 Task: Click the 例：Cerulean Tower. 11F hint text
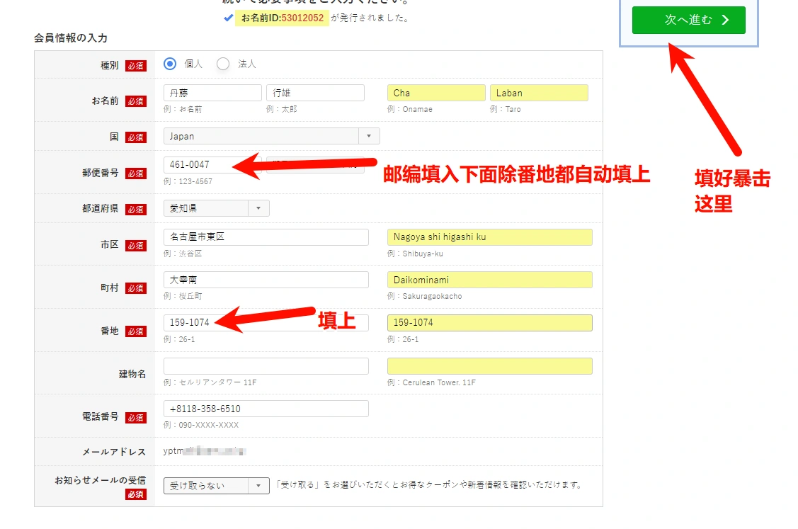[x=432, y=382]
